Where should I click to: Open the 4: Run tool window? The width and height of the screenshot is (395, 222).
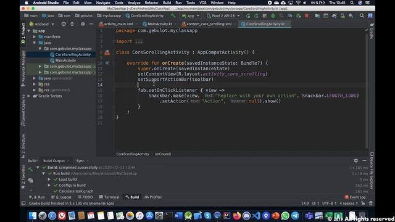coord(37,197)
